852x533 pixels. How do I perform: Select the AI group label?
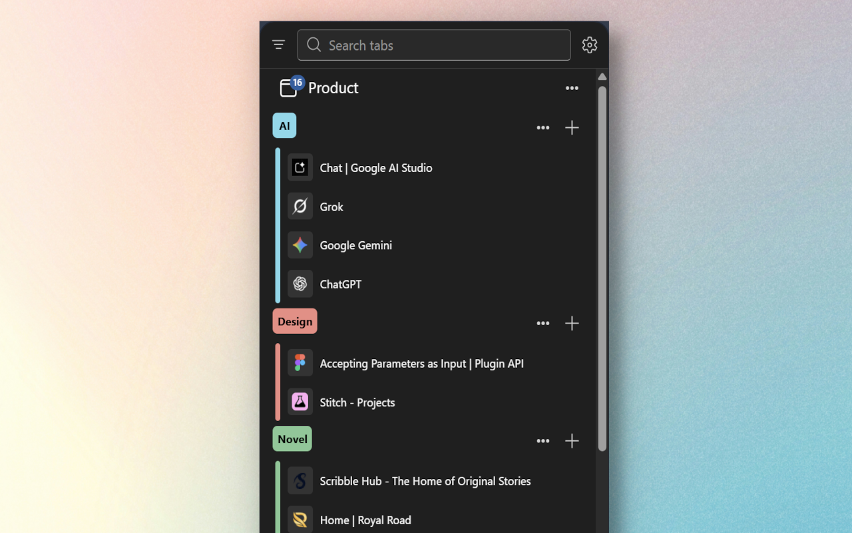coord(284,125)
